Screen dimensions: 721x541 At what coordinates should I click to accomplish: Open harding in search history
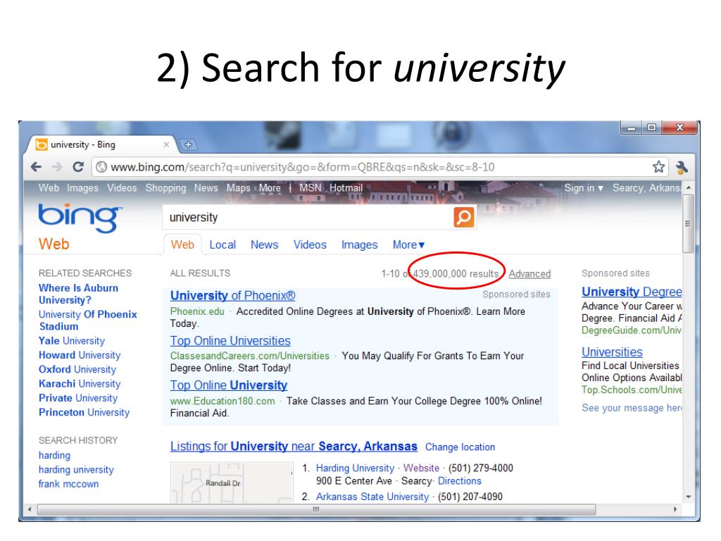[x=54, y=456]
